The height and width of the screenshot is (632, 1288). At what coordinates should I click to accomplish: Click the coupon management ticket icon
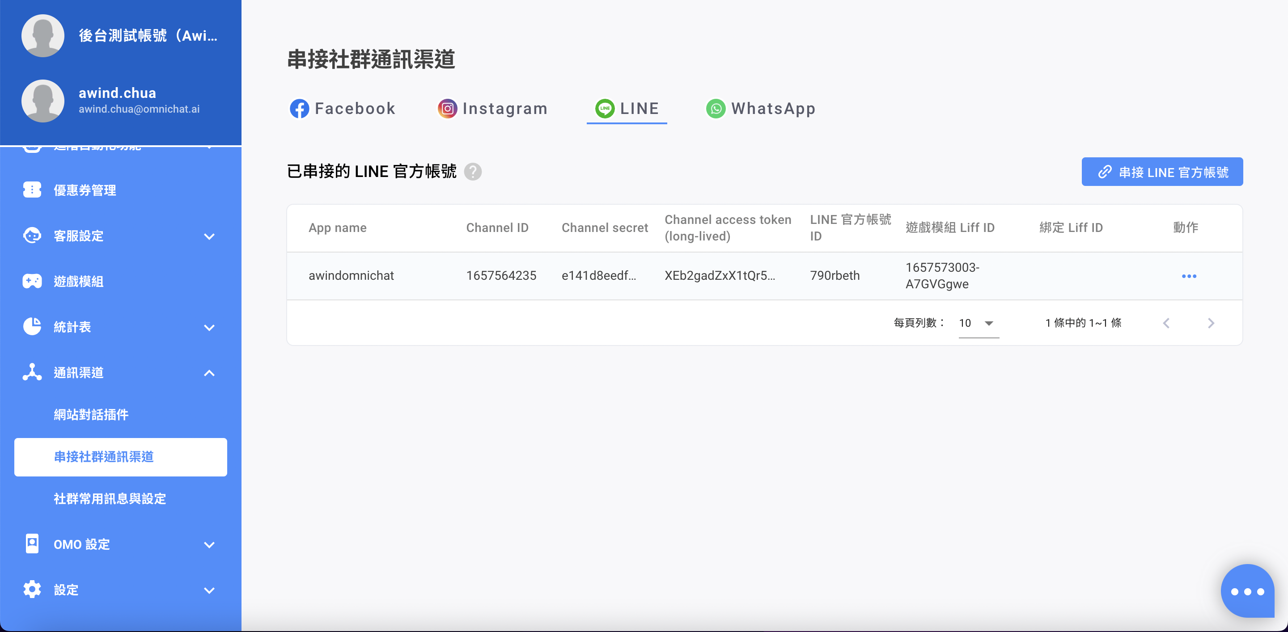click(x=32, y=190)
